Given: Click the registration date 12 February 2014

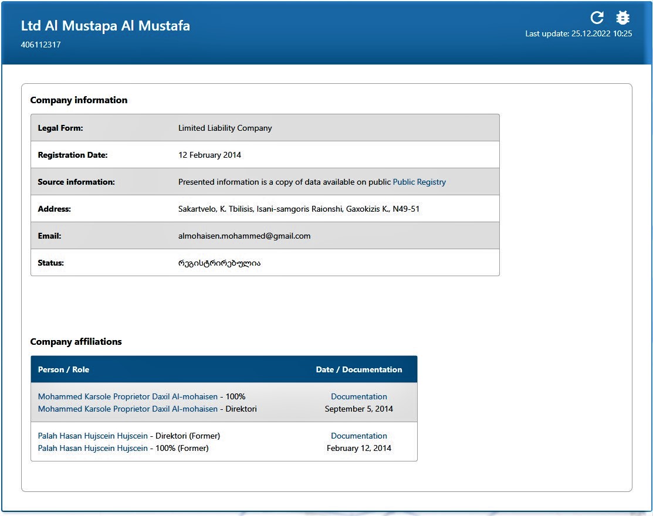Looking at the screenshot, I should (209, 155).
